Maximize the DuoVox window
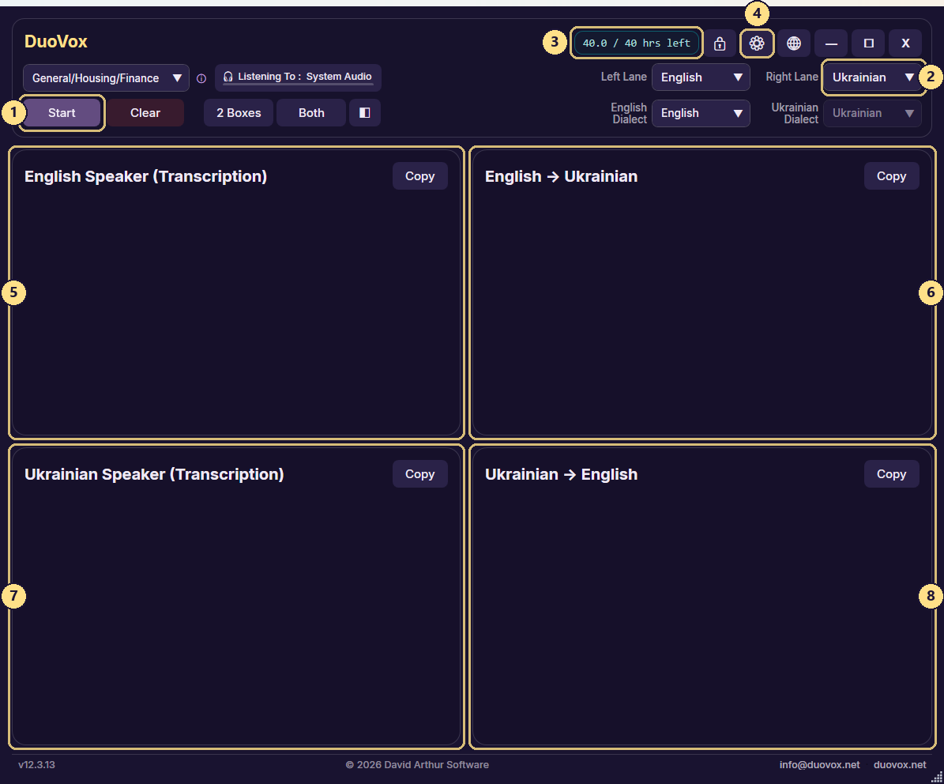This screenshot has width=944, height=784. click(868, 43)
